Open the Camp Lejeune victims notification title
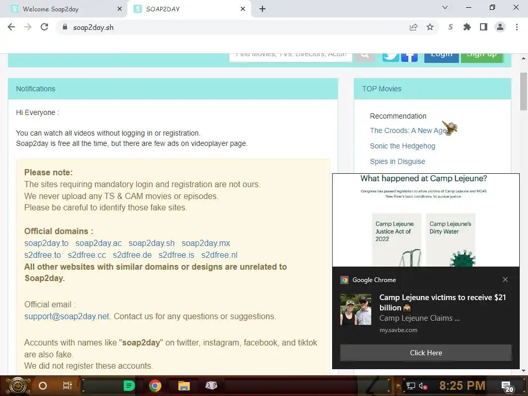Viewport: 528px width, 396px height. [442, 302]
